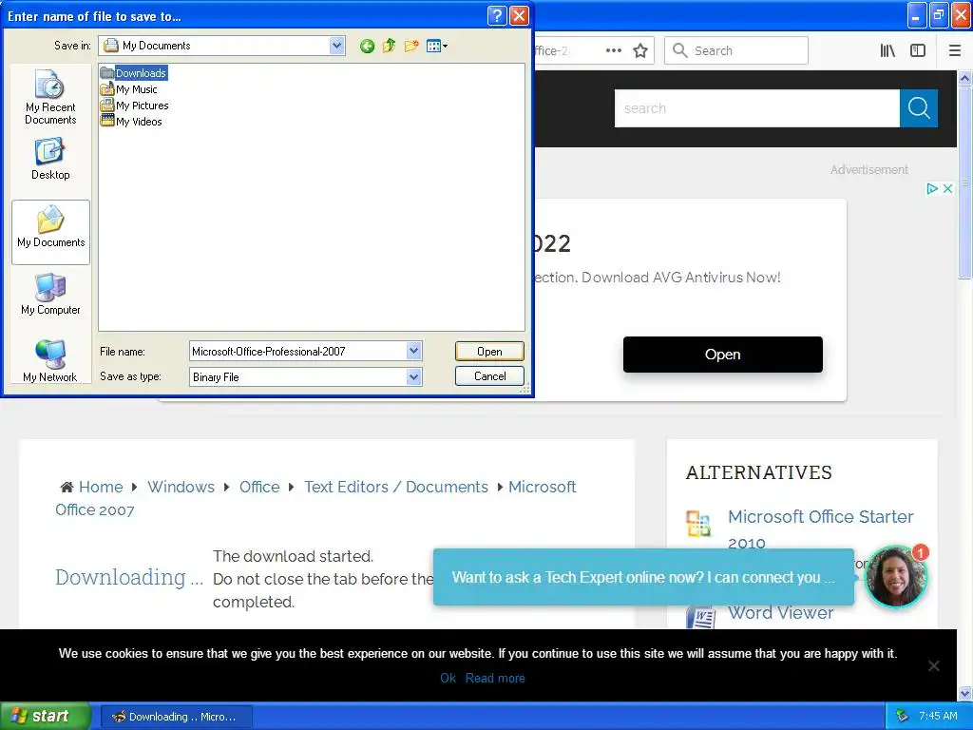Screen dimensions: 973x730
Task: Bookmark this page with star icon
Action: pyautogui.click(x=640, y=50)
